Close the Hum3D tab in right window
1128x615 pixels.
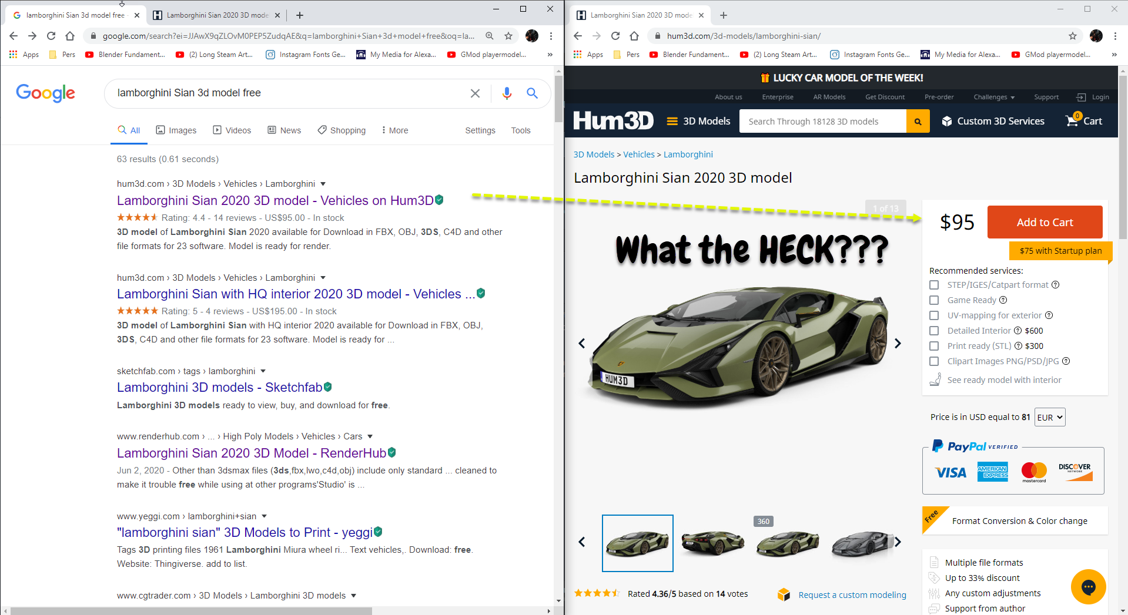coord(701,15)
